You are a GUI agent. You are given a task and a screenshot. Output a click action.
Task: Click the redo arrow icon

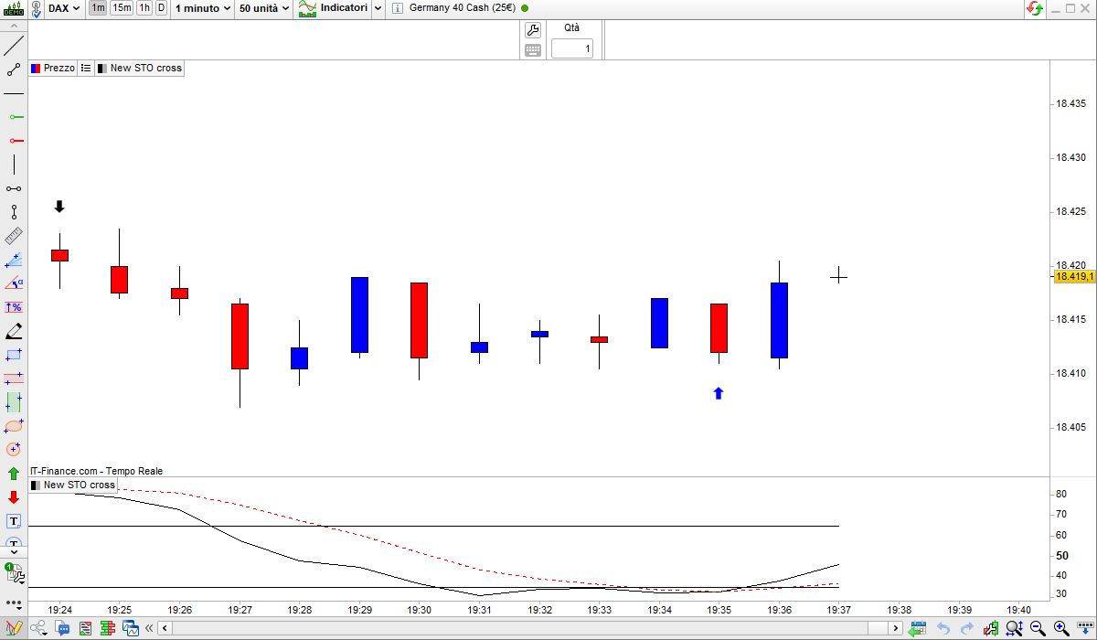(966, 628)
